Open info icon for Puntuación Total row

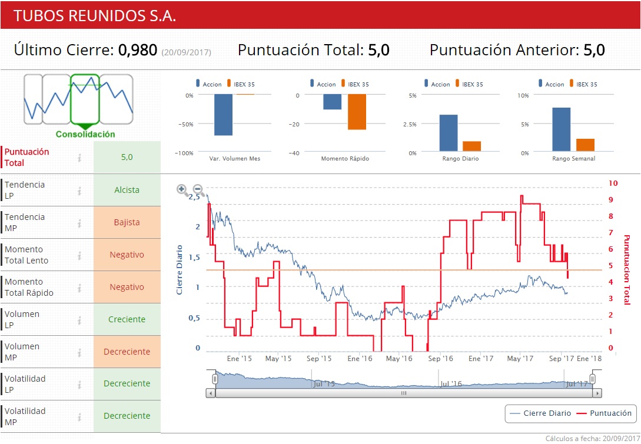(x=79, y=157)
